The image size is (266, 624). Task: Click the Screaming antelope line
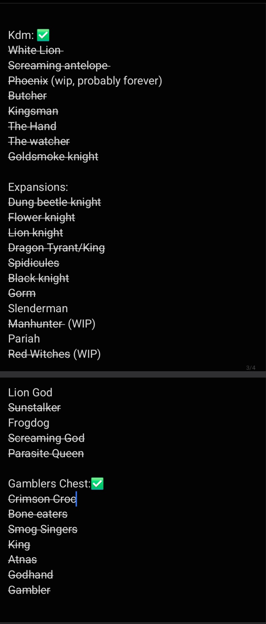(59, 65)
